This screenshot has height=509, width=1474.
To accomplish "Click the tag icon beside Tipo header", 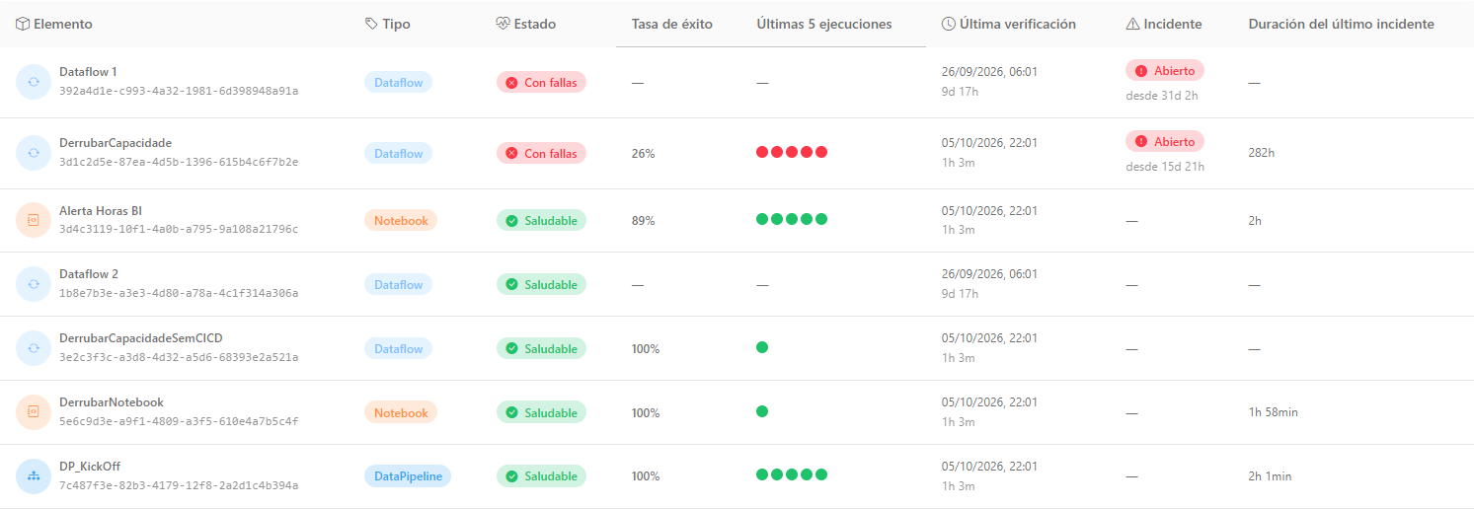I will pos(371,24).
